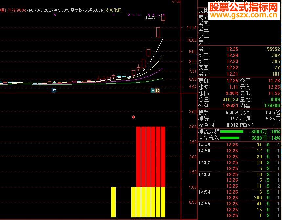Viewport: 282px width, 220px height.
Task: Click the 涨幅 value 9.96%
Action: point(232,93)
